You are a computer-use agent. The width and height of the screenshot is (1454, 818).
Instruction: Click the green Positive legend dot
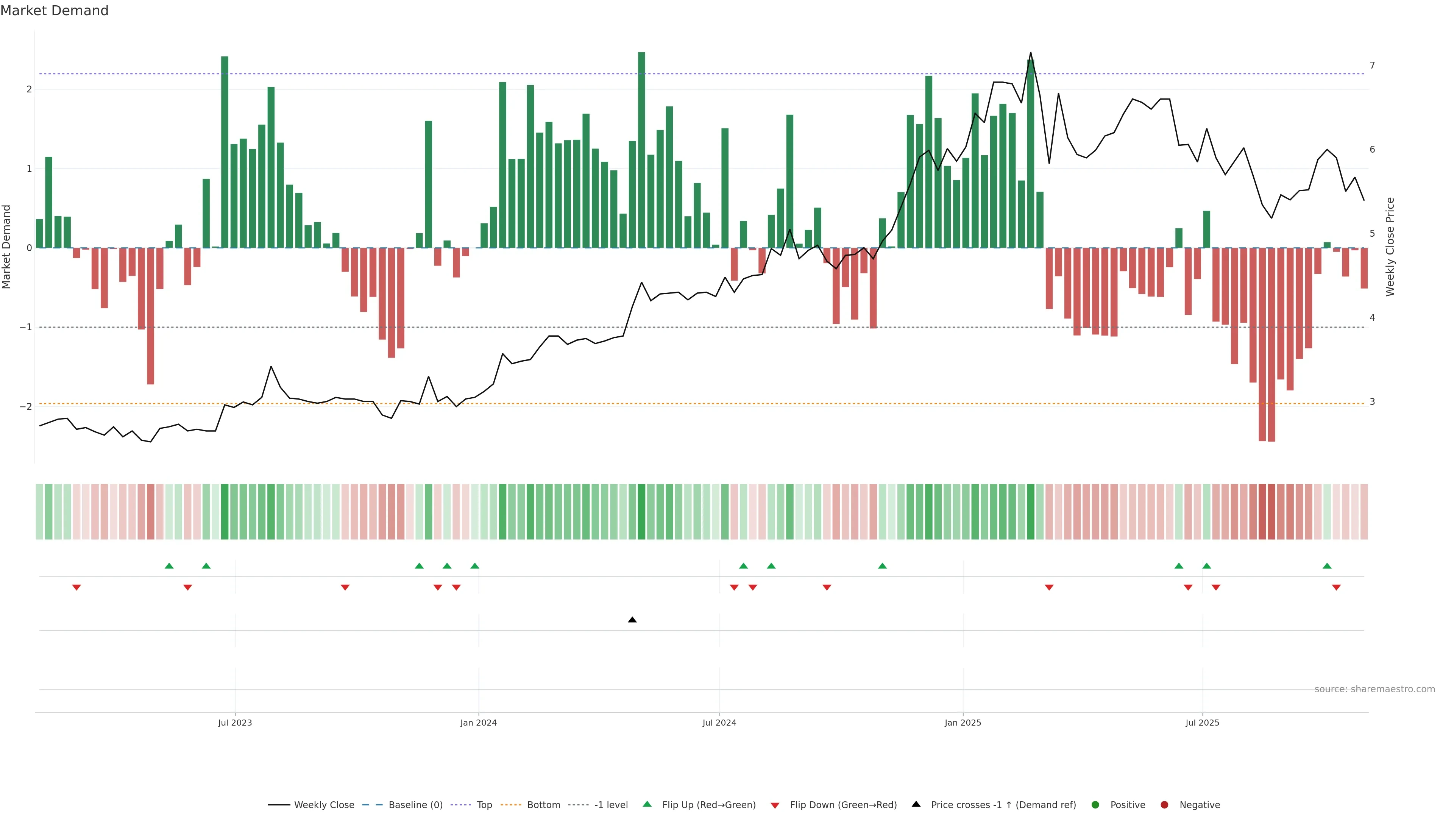1095,804
